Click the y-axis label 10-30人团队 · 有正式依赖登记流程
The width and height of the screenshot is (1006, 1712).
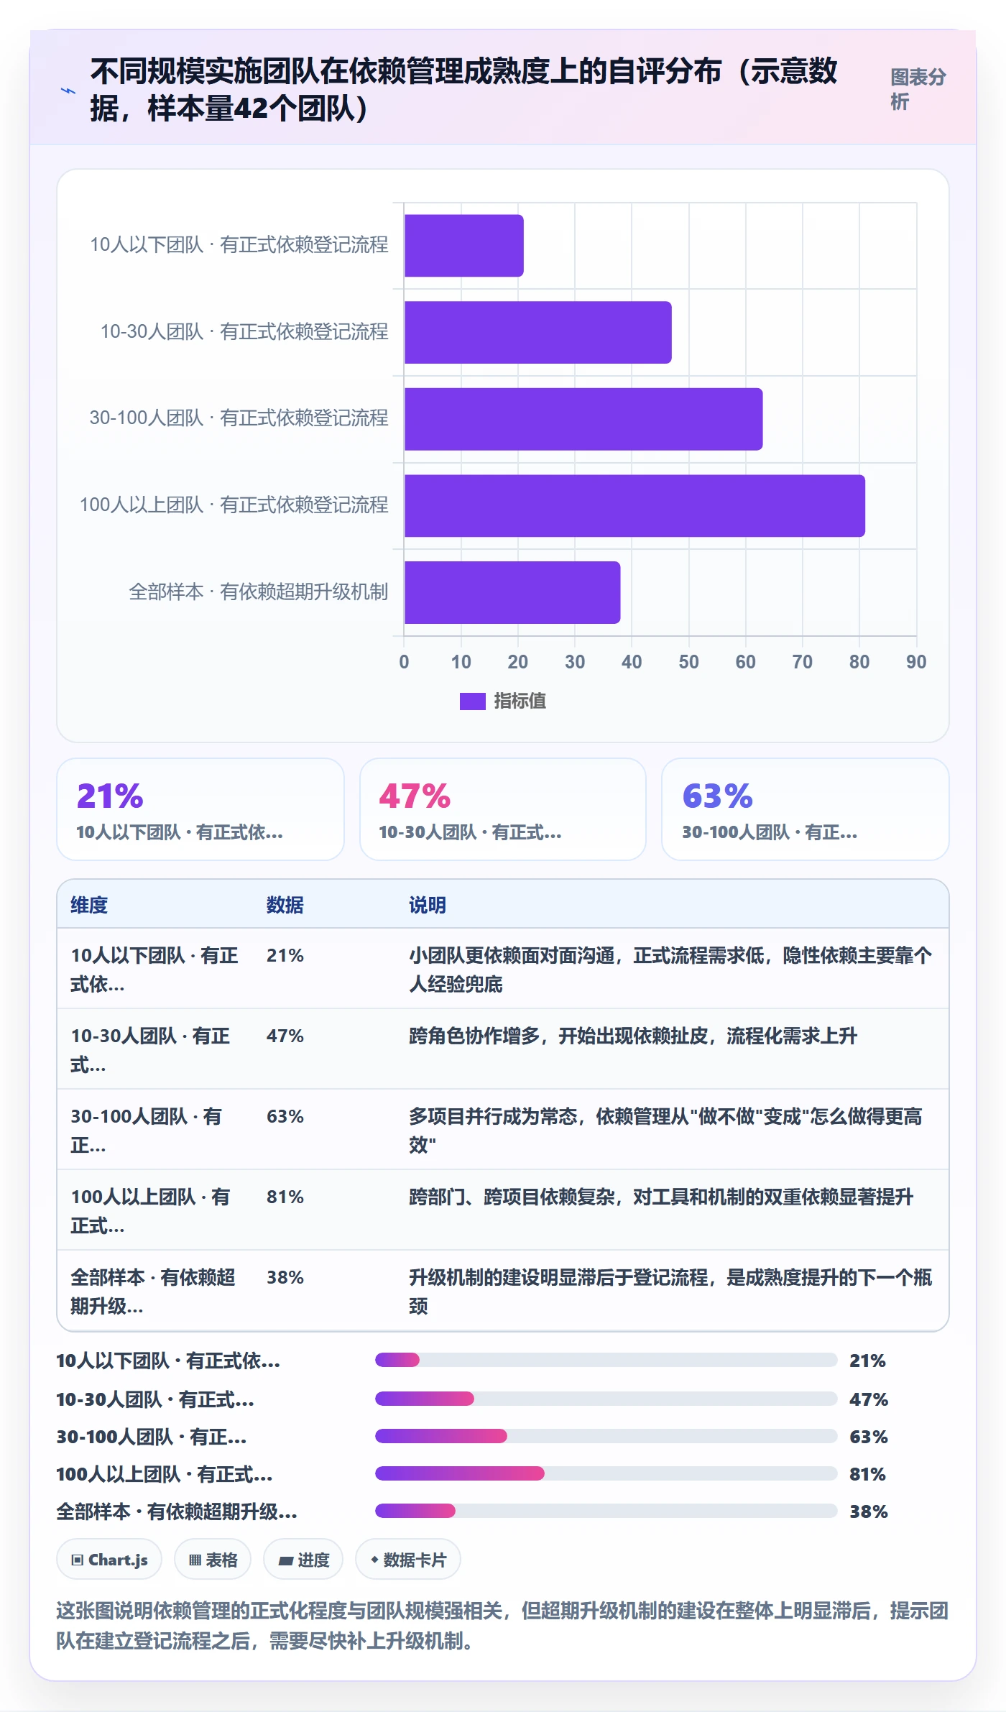(244, 331)
